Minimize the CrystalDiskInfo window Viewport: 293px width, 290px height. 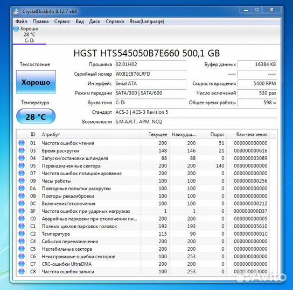tap(246, 10)
